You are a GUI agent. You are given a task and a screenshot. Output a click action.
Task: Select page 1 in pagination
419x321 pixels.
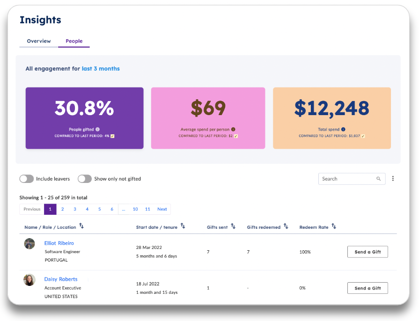[x=50, y=209]
